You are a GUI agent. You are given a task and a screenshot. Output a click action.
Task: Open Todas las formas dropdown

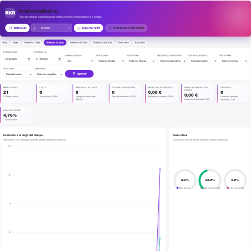[233, 61]
